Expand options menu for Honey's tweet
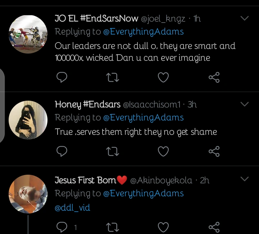The image size is (259, 234). [244, 104]
